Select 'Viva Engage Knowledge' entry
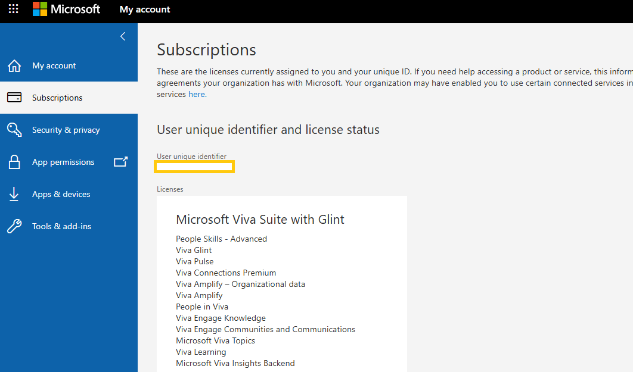Screen dimensions: 633x372 221,318
